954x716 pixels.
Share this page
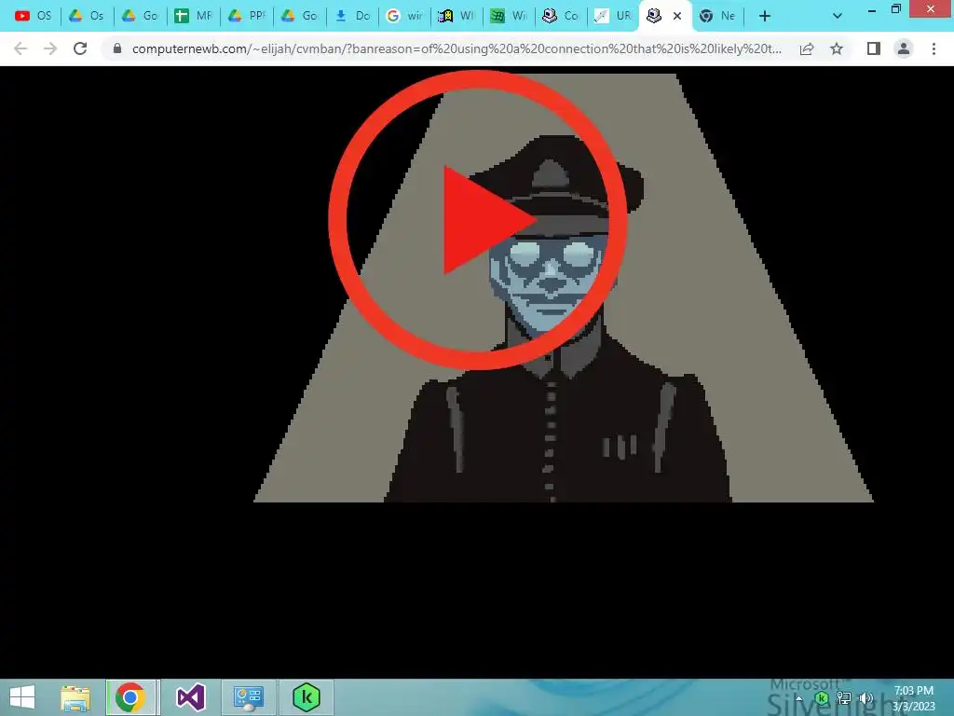pyautogui.click(x=807, y=48)
